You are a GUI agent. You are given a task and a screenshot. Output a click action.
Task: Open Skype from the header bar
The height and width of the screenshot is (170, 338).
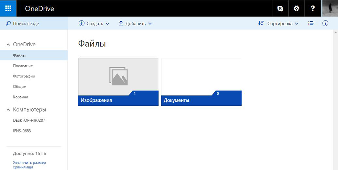point(280,9)
